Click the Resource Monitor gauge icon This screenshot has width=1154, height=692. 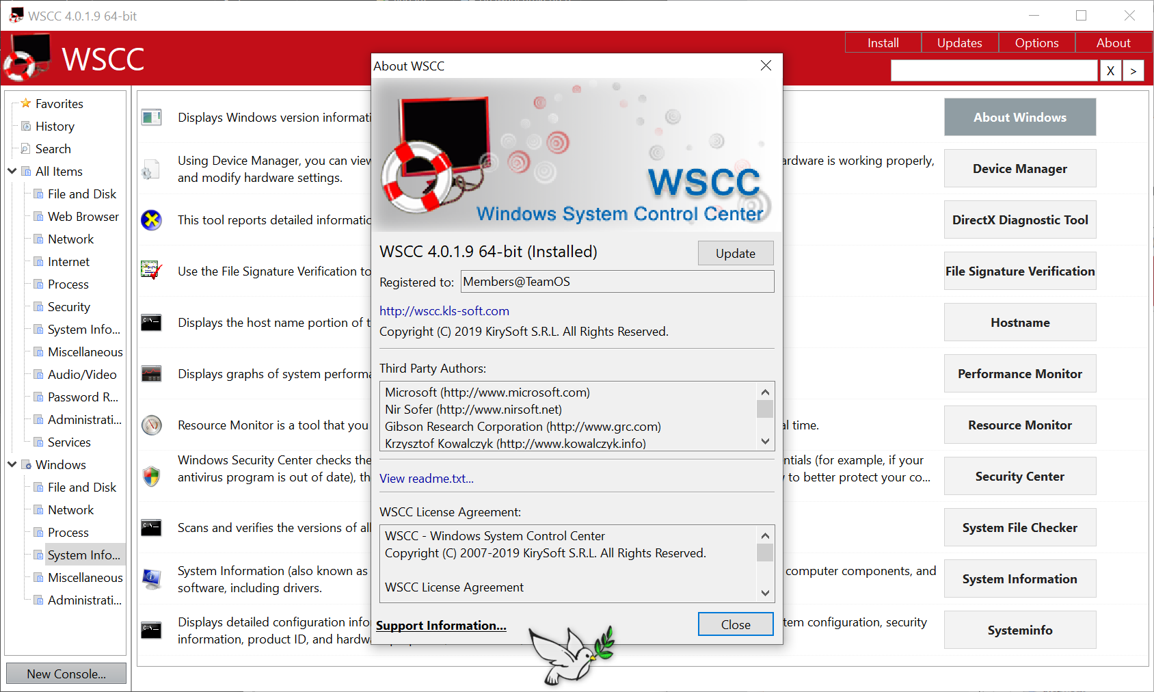coord(151,425)
